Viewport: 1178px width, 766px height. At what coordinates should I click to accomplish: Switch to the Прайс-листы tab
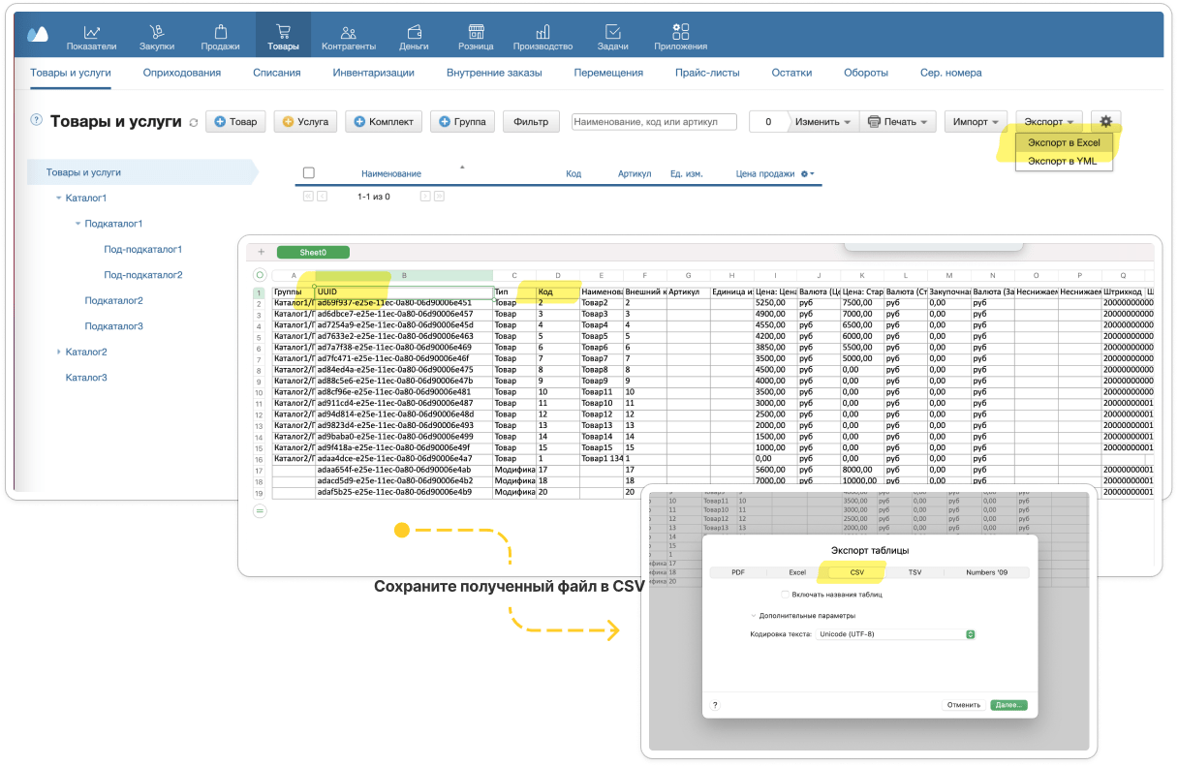pyautogui.click(x=707, y=73)
